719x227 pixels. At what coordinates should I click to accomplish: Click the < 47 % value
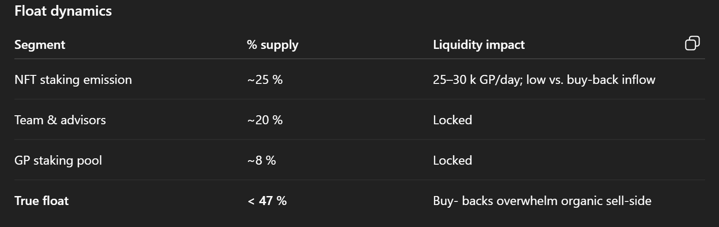tap(267, 201)
